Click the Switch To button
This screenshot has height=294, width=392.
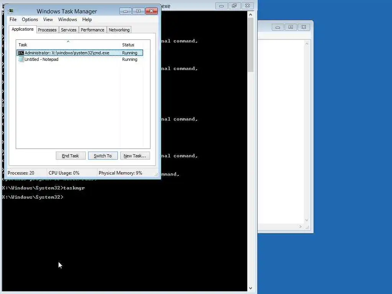pyautogui.click(x=103, y=156)
